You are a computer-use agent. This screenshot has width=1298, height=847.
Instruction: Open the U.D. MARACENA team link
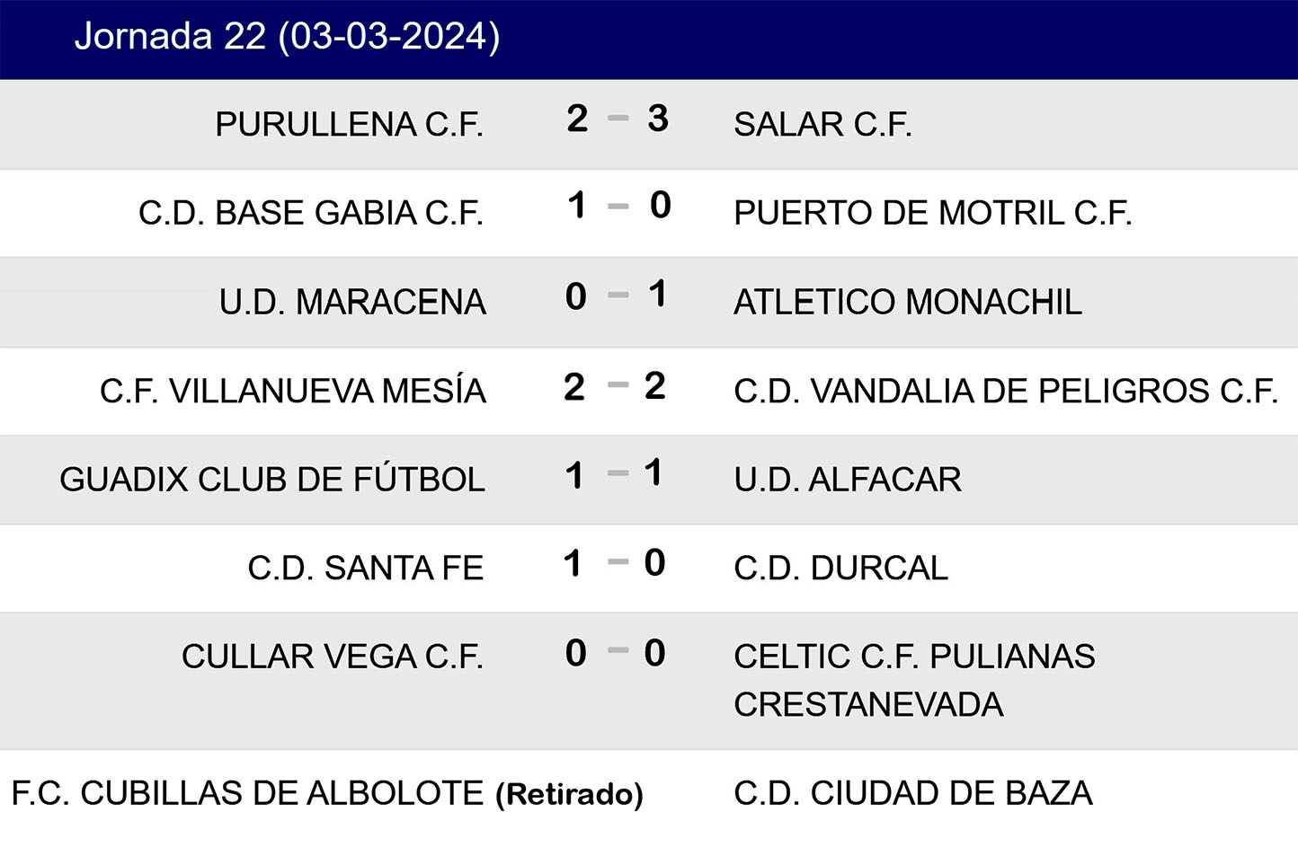click(x=352, y=302)
